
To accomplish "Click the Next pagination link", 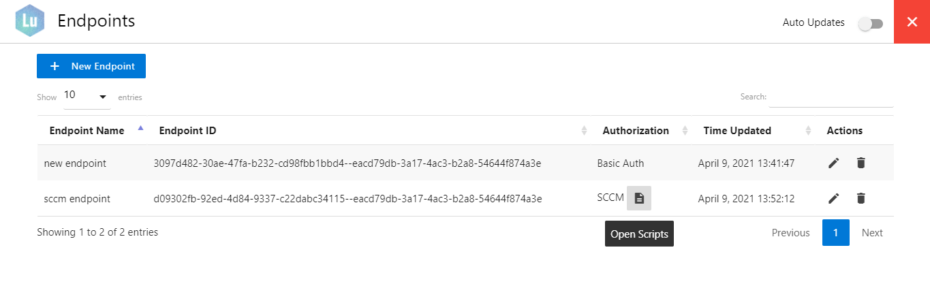I will [872, 233].
